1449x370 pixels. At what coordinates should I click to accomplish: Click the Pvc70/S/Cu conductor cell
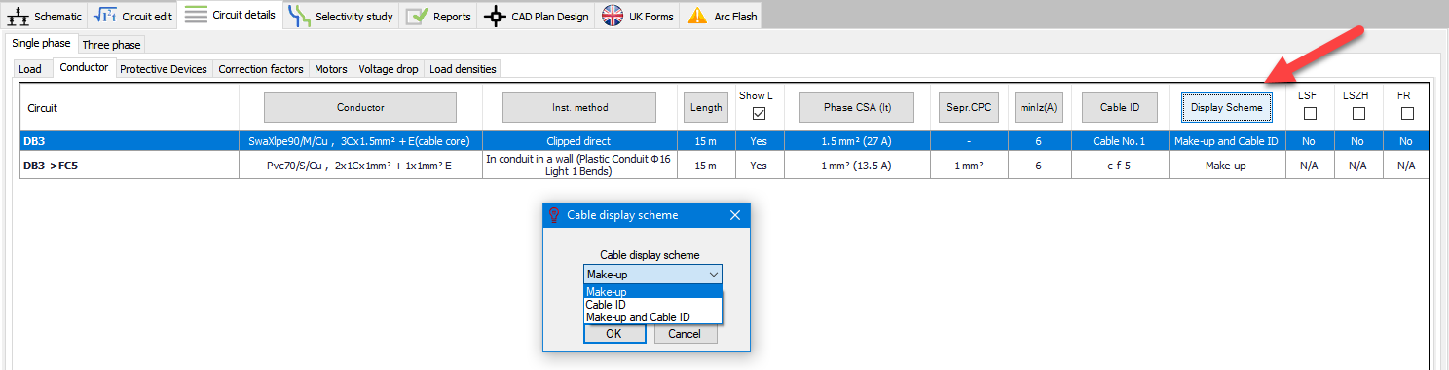[360, 166]
